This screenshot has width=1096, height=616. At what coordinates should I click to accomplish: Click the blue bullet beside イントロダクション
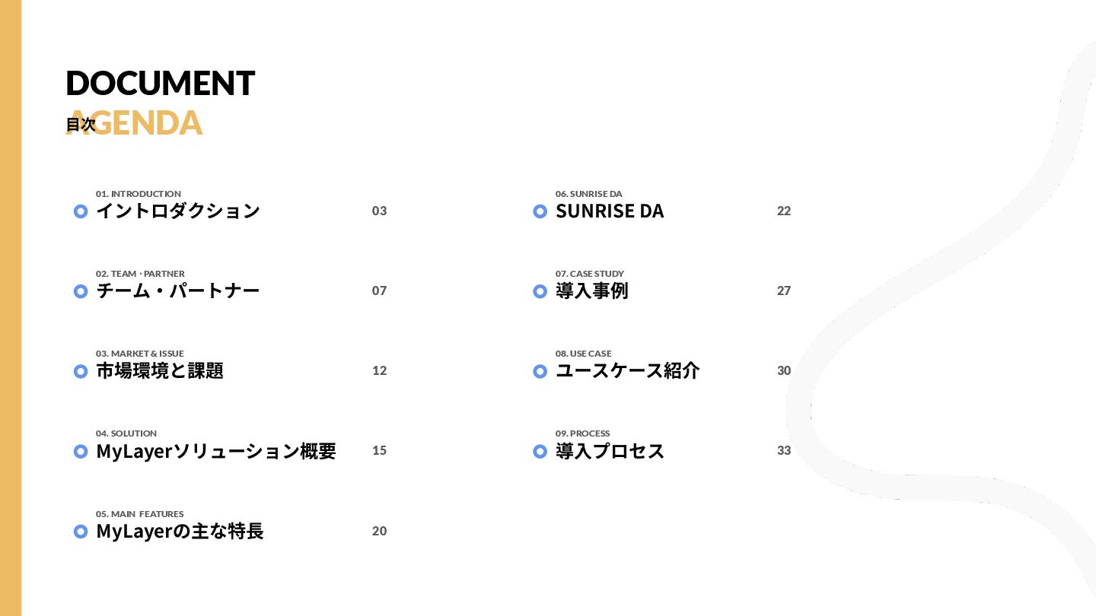(x=81, y=211)
